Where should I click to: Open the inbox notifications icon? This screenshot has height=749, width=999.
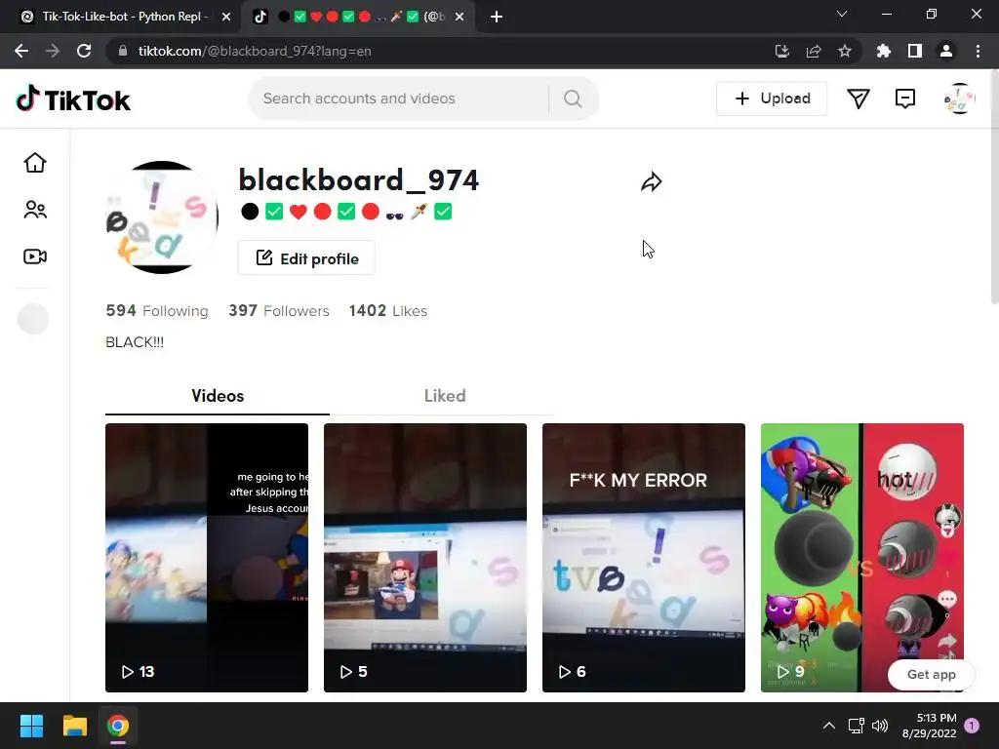click(x=905, y=99)
